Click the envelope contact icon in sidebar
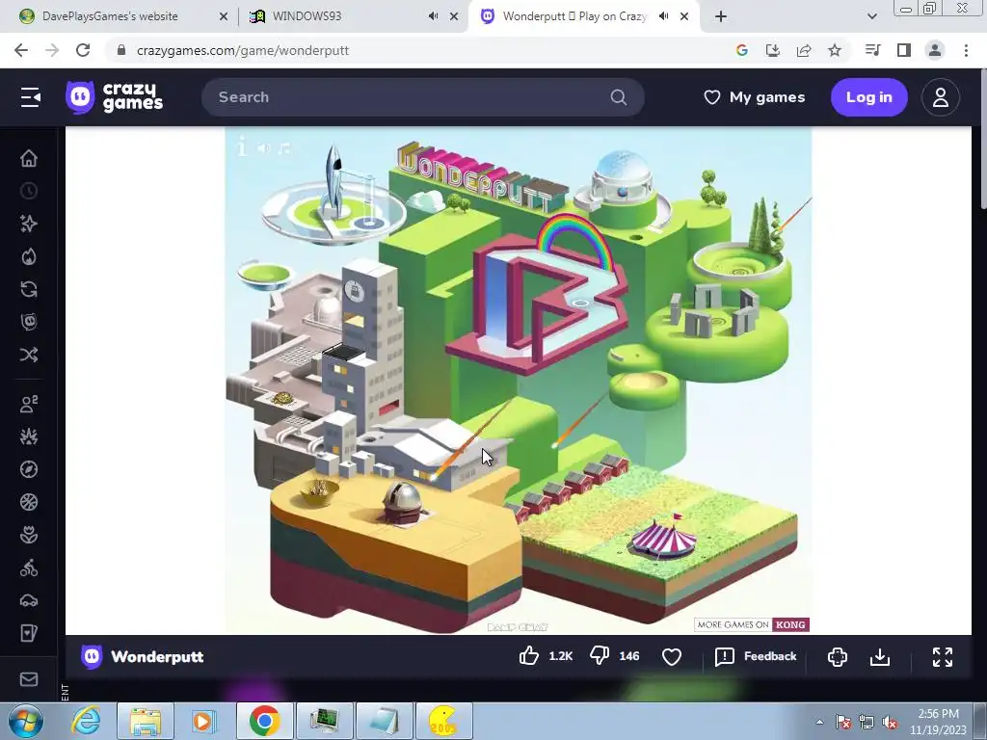Viewport: 987px width, 740px height. (x=29, y=679)
